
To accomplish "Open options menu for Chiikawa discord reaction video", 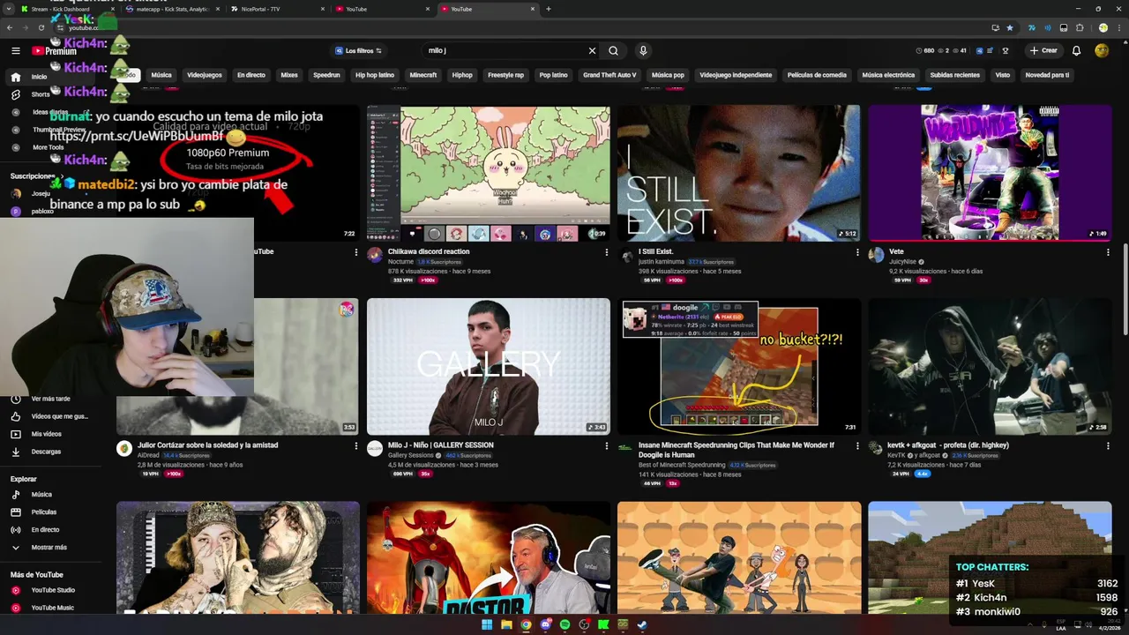I will pyautogui.click(x=606, y=252).
